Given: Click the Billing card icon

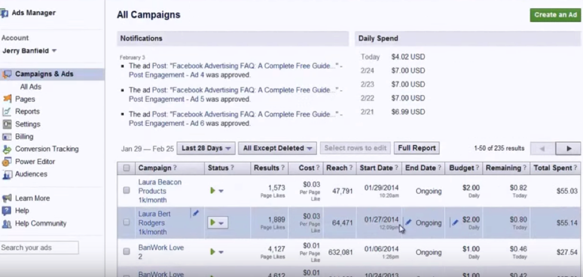Looking at the screenshot, I should [x=7, y=137].
